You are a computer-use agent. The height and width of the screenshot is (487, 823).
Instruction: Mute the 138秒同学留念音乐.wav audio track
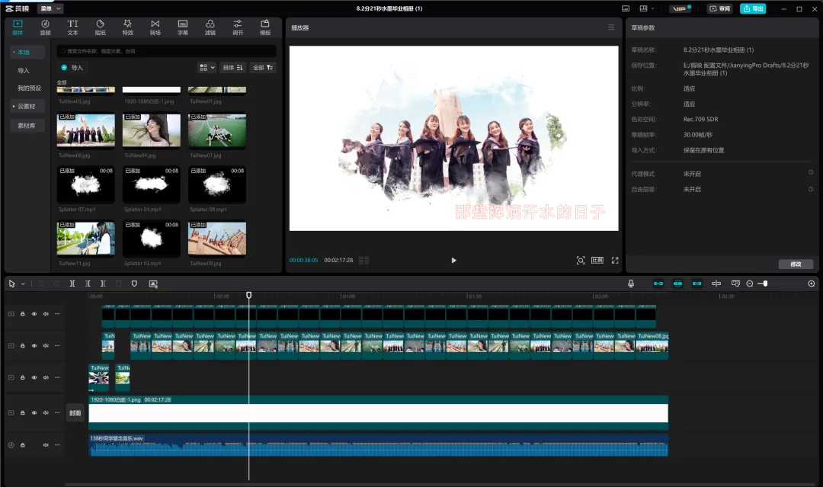46,445
